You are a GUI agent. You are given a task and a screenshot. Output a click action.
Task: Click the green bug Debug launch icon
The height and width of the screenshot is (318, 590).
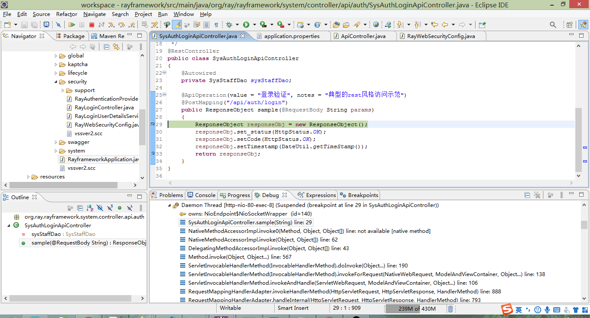pos(229,25)
